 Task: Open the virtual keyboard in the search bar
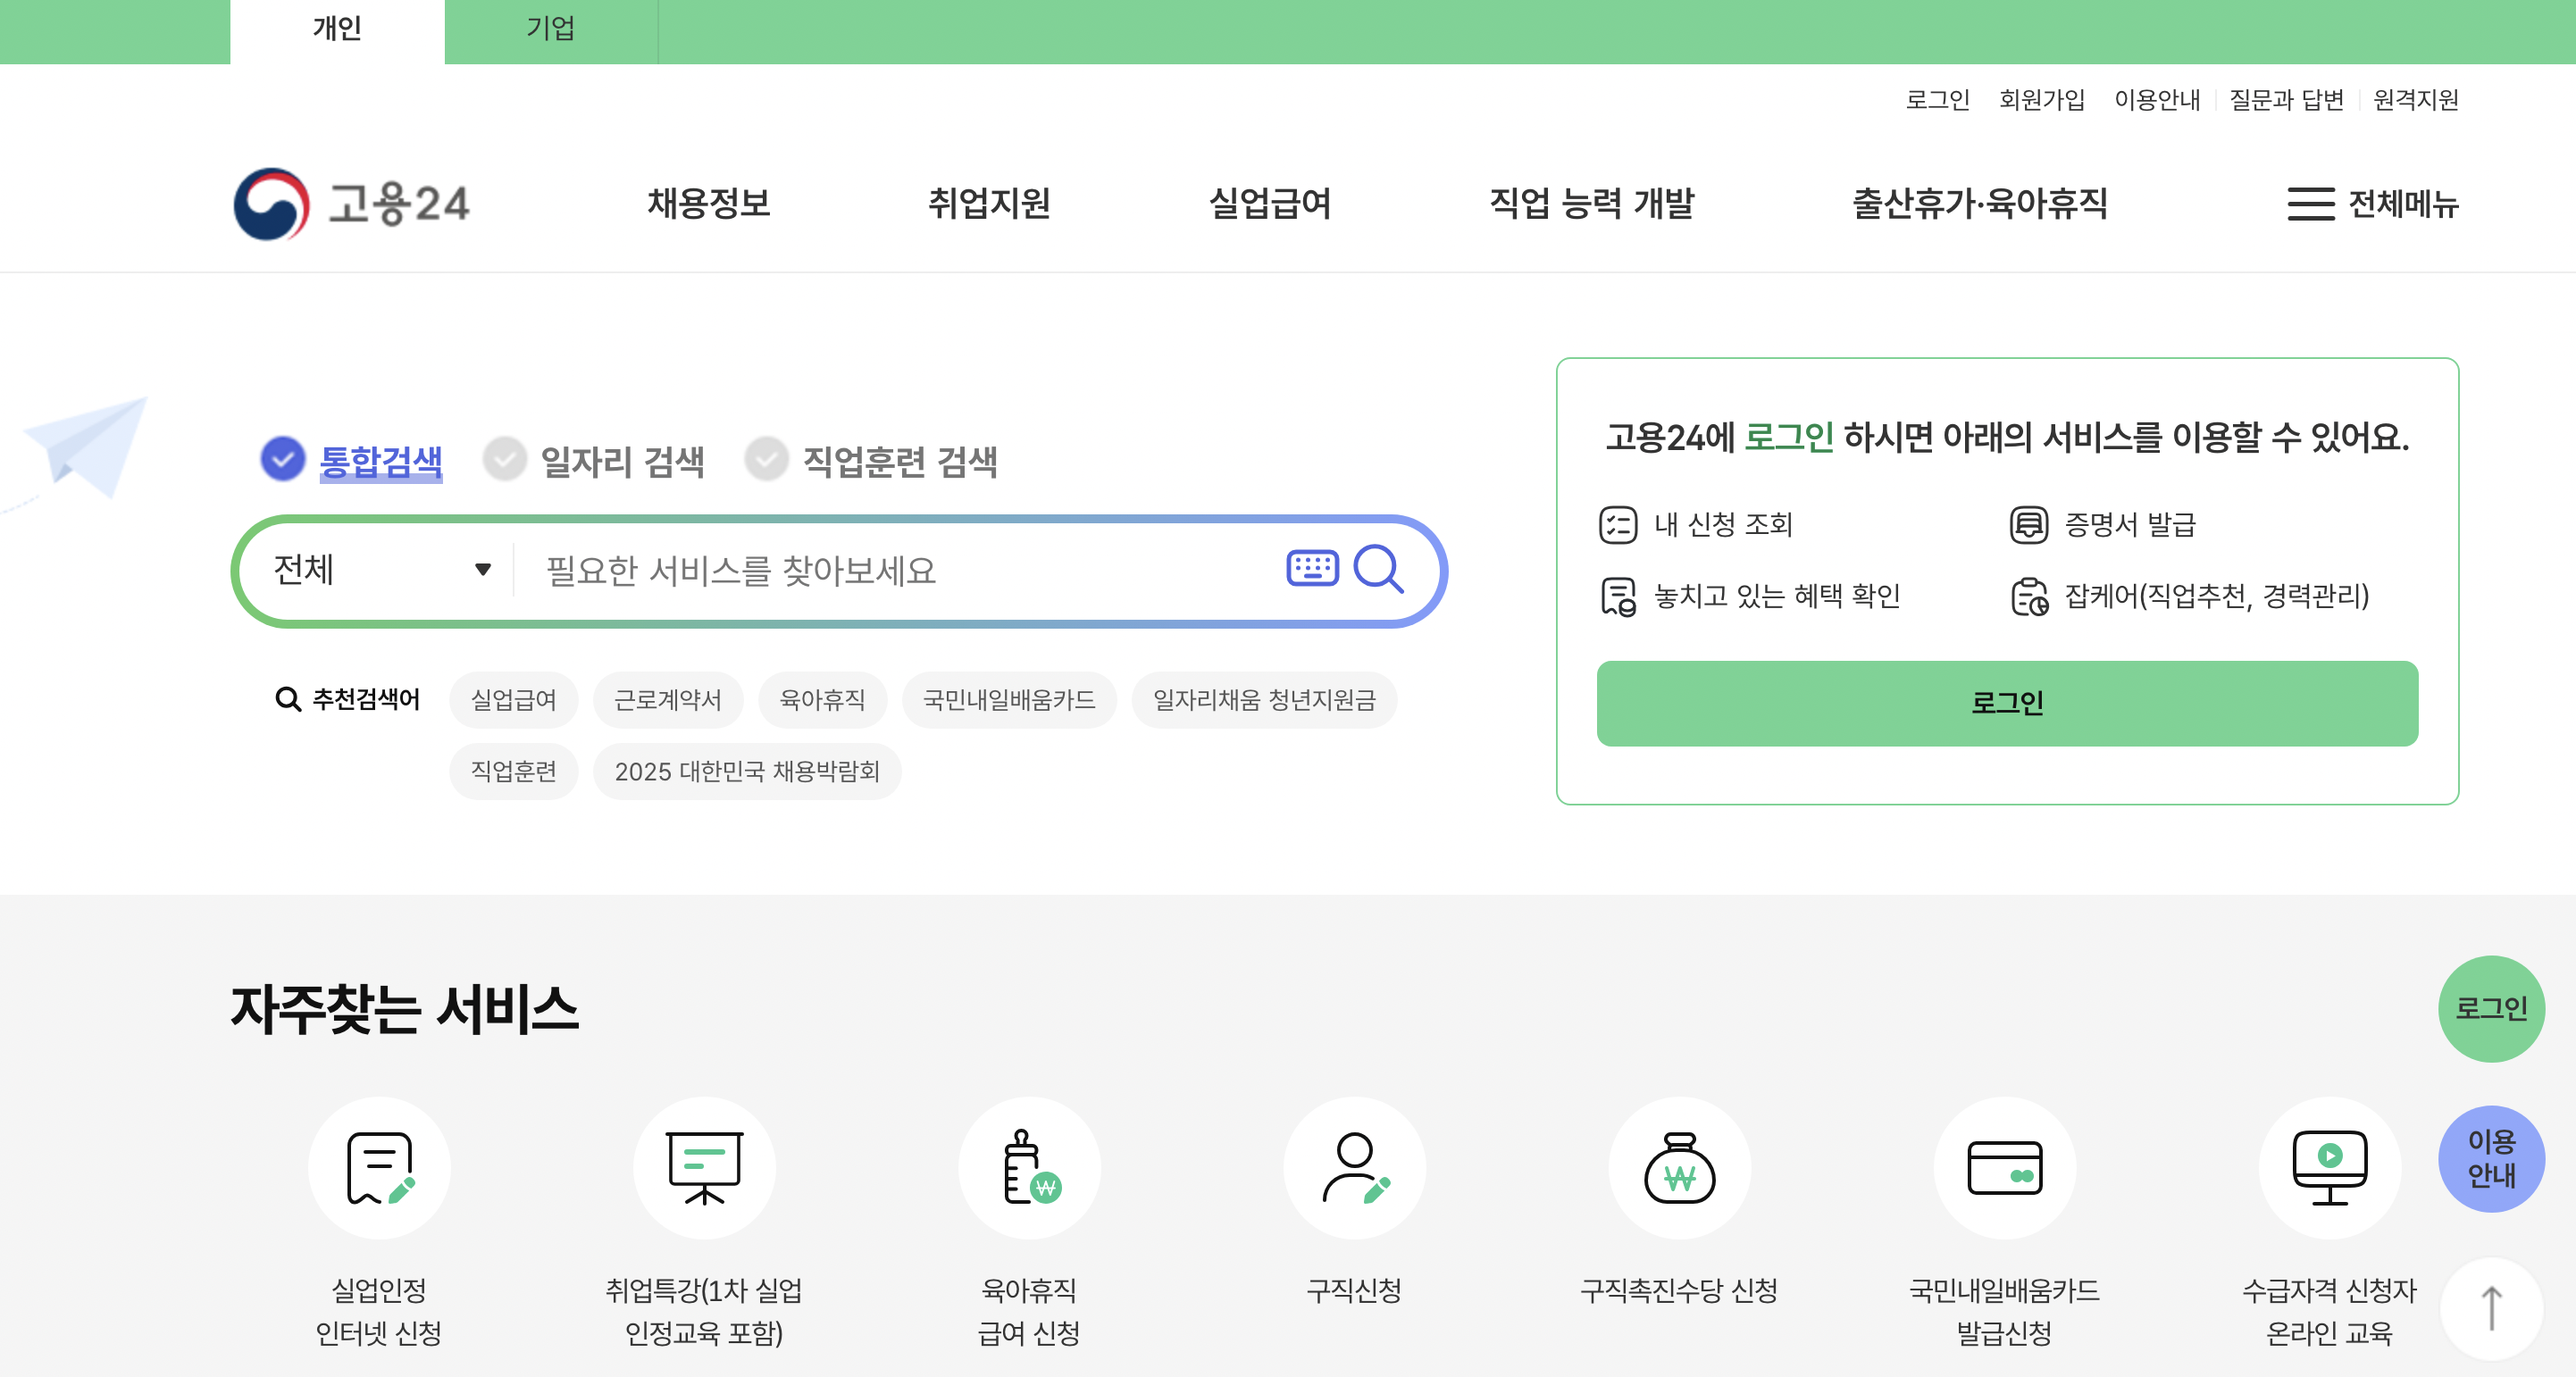pyautogui.click(x=1312, y=568)
